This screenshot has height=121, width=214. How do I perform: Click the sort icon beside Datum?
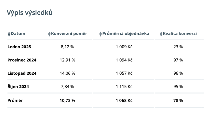(x=9, y=34)
